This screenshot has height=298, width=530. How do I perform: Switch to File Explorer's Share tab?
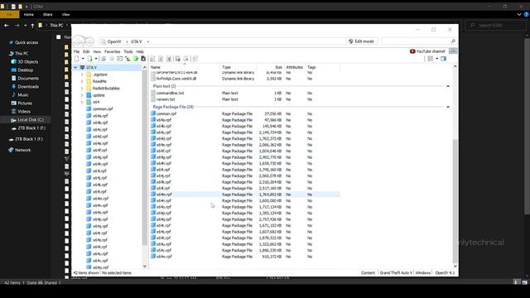tap(48, 15)
